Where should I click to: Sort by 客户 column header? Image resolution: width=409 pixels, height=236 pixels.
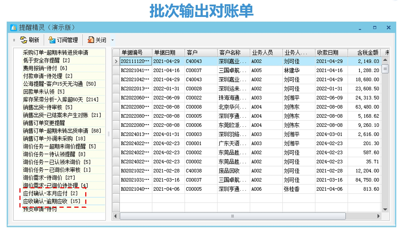tap(201, 53)
